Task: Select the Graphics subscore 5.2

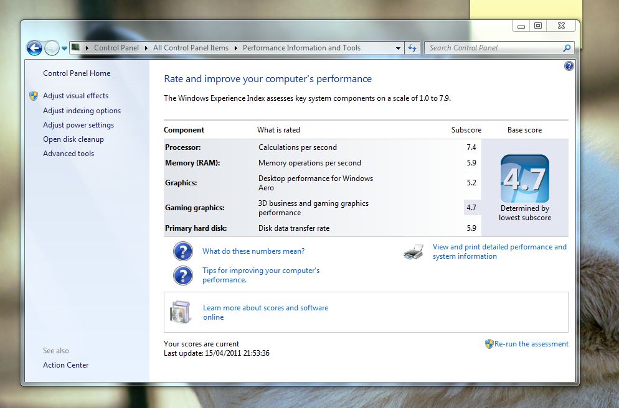Action: (x=471, y=183)
